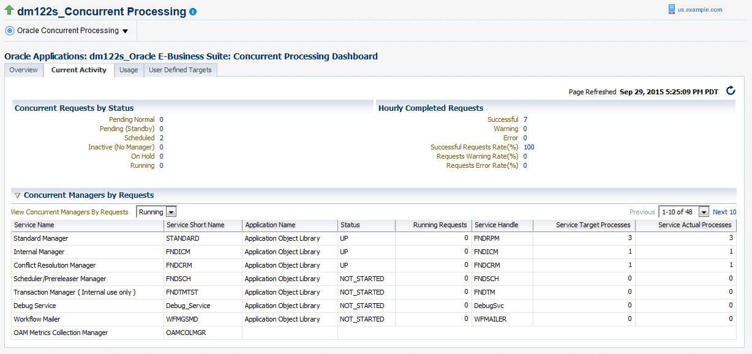This screenshot has width=752, height=354.
Task: Select the Internal Manager row
Action: [x=374, y=252]
